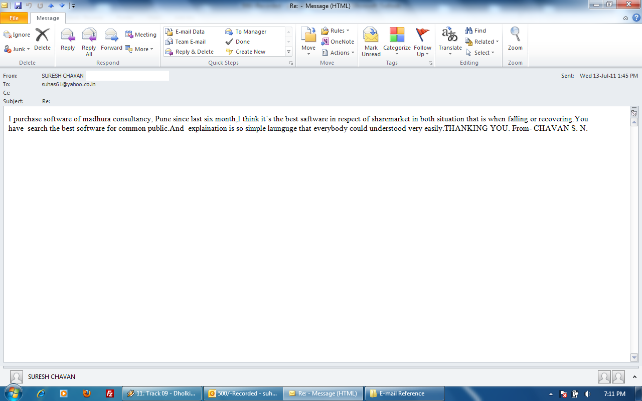Reply to the sender
642x401 pixels.
pyautogui.click(x=68, y=40)
